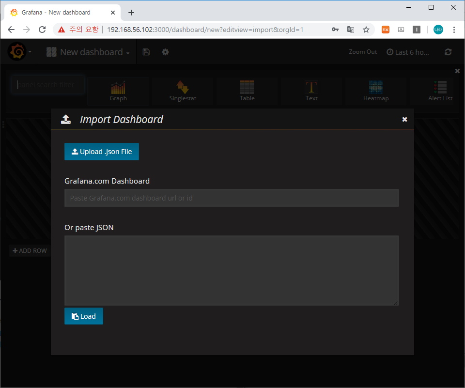
Task: Go back in browser history
Action: pos(11,30)
